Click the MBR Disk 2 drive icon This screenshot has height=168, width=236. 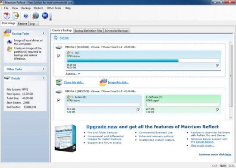click(59, 92)
